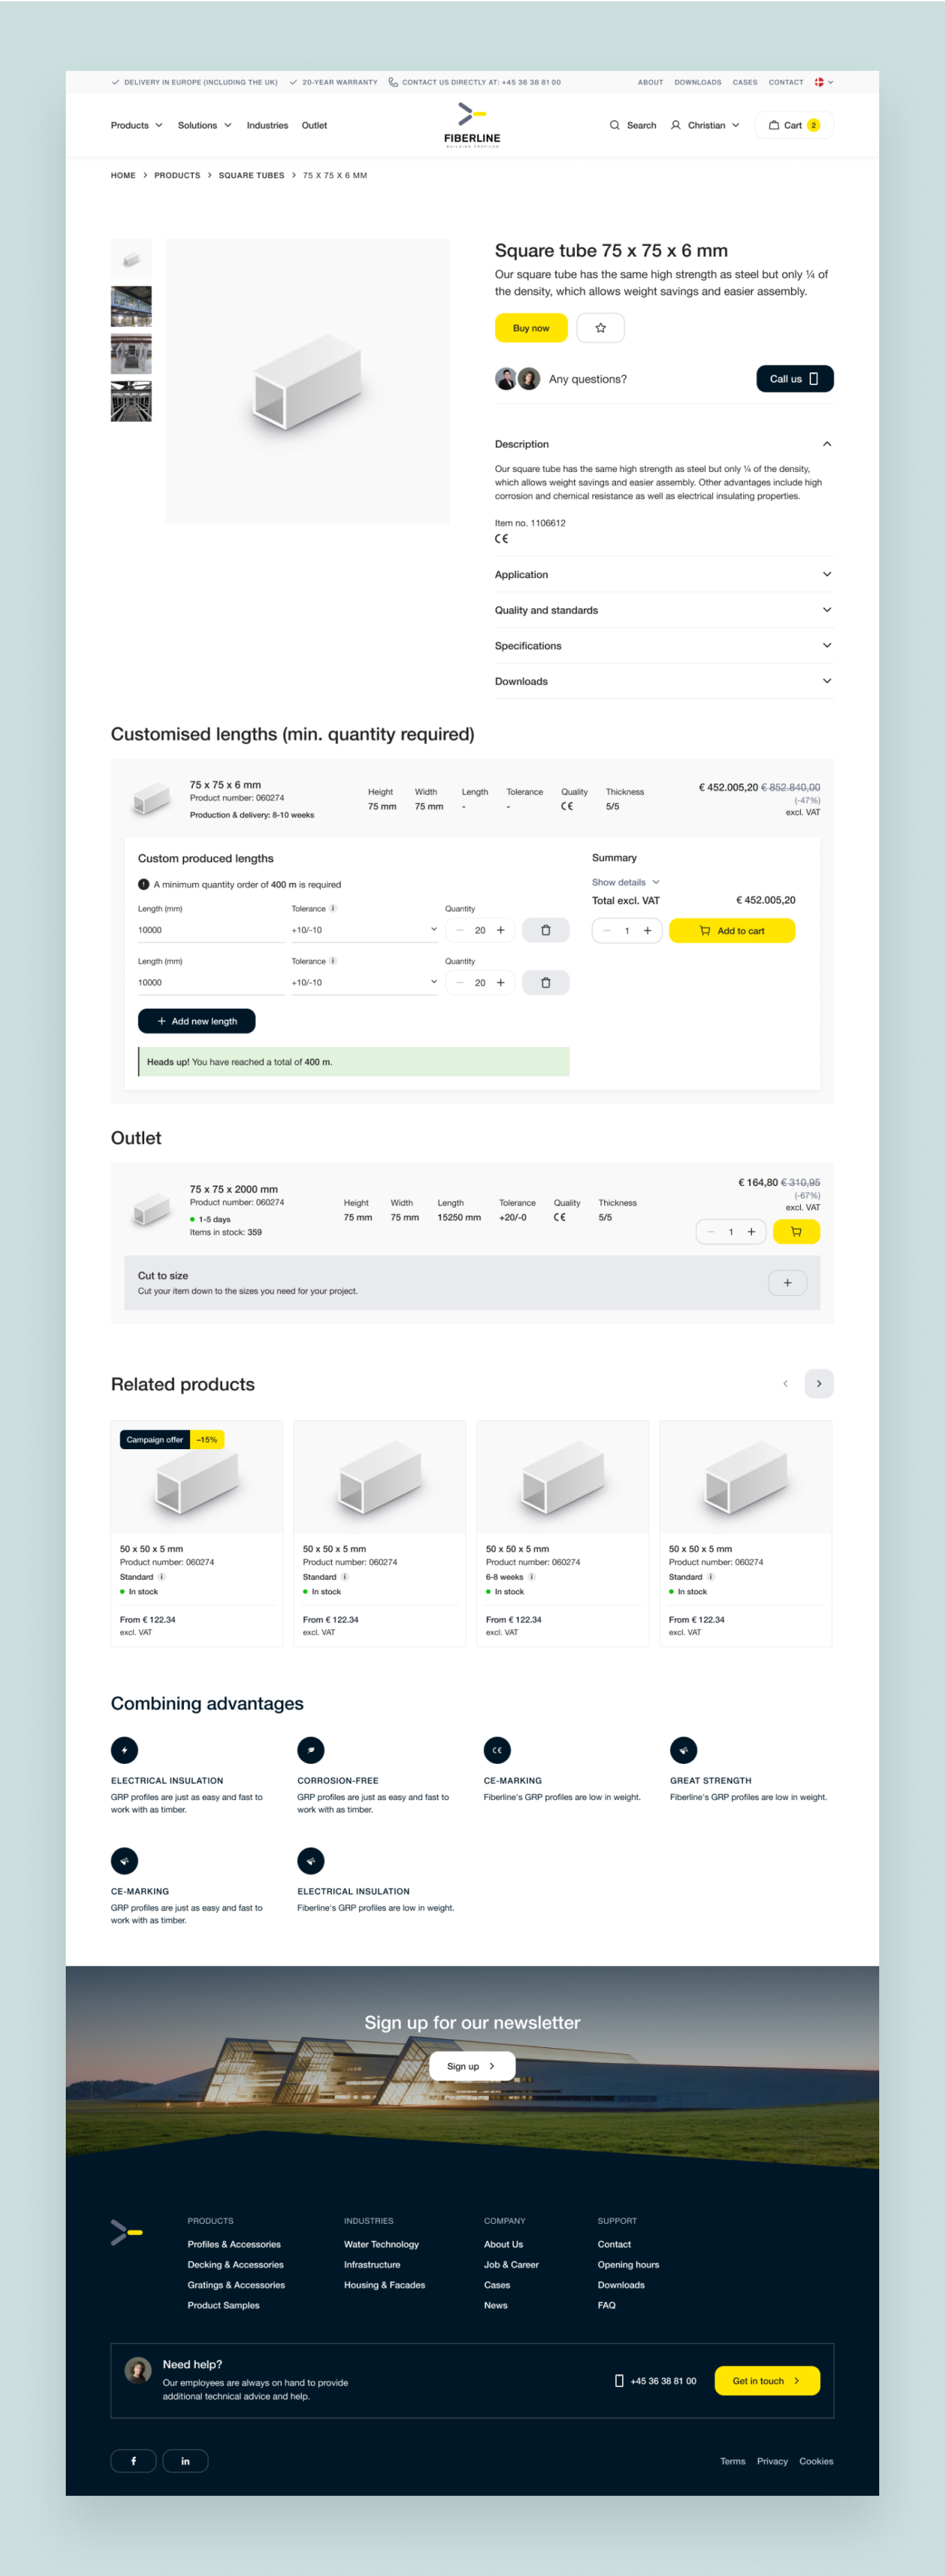
Task: Open the Products menu
Action: point(136,126)
